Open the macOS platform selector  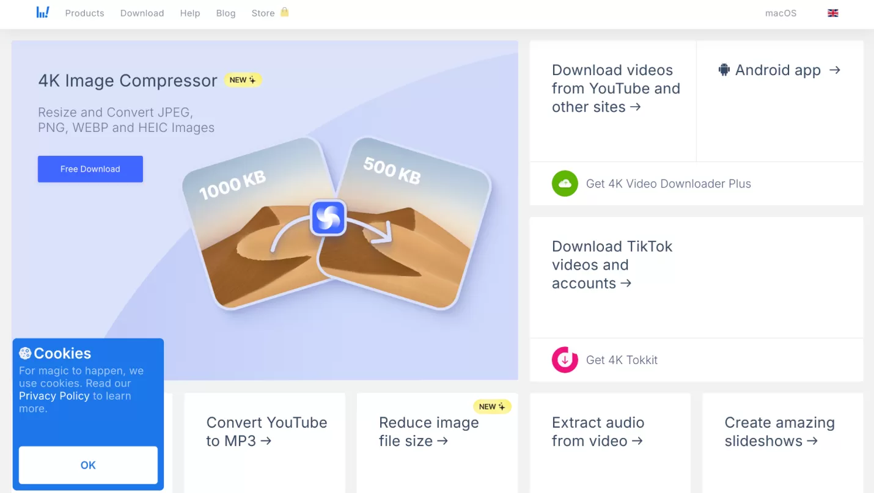[x=780, y=13]
